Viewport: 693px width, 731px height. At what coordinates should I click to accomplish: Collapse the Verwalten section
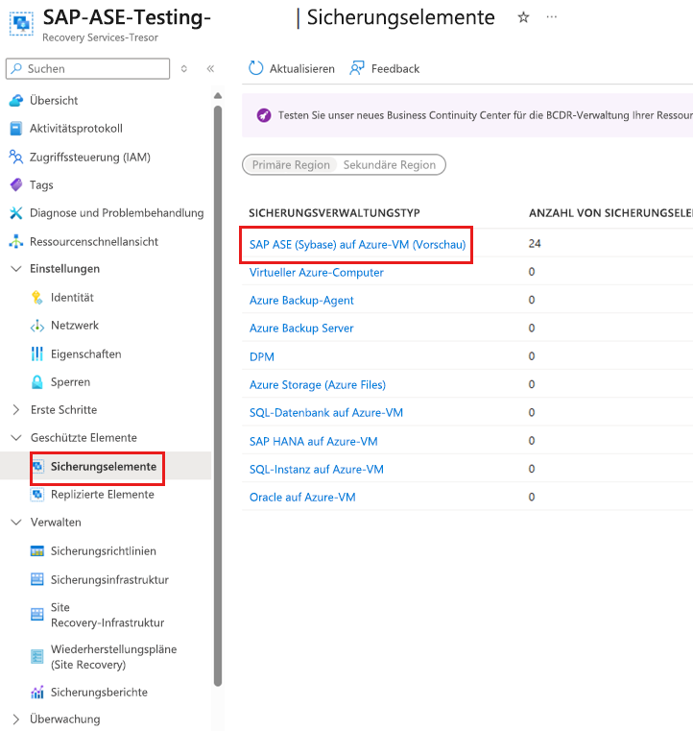click(16, 523)
